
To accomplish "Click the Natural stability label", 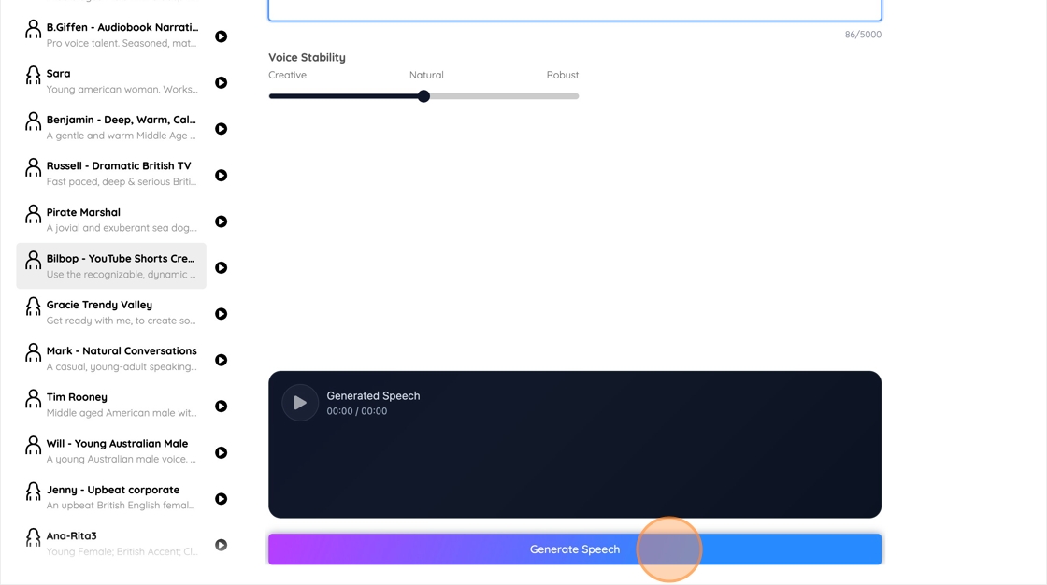I will coord(426,75).
